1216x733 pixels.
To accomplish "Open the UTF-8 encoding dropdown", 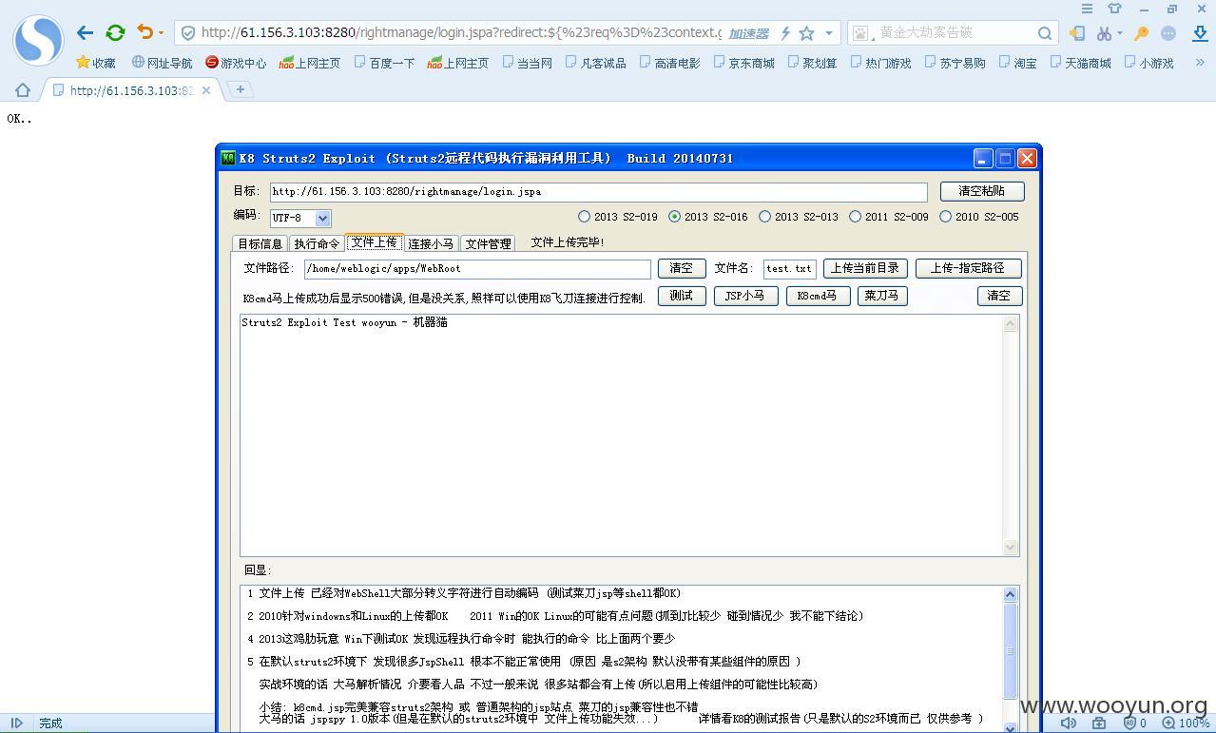I will (322, 218).
